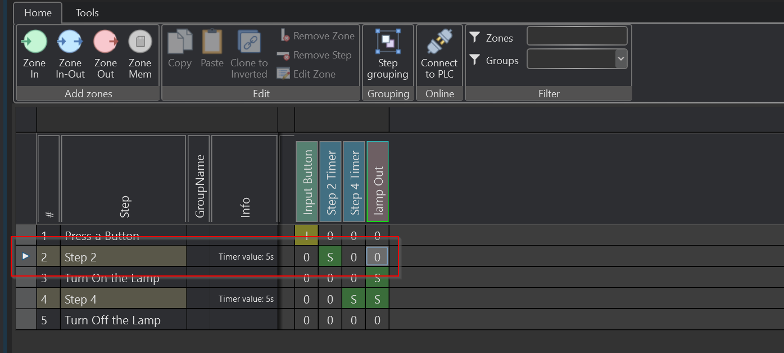The width and height of the screenshot is (784, 353).
Task: Switch to the Tools tab
Action: pos(87,12)
